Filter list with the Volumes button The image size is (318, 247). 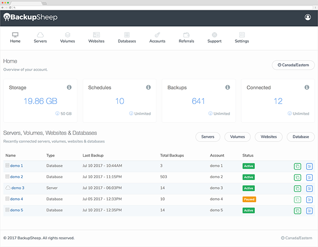tap(237, 137)
